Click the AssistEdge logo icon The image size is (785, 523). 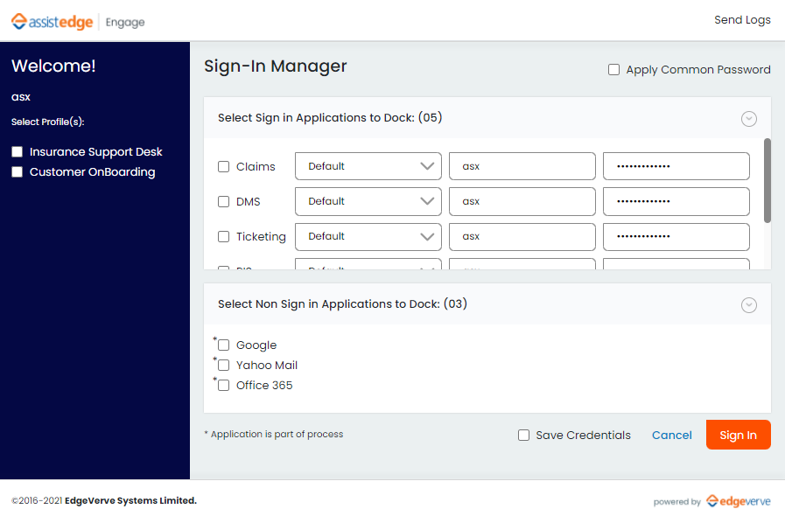(x=18, y=22)
